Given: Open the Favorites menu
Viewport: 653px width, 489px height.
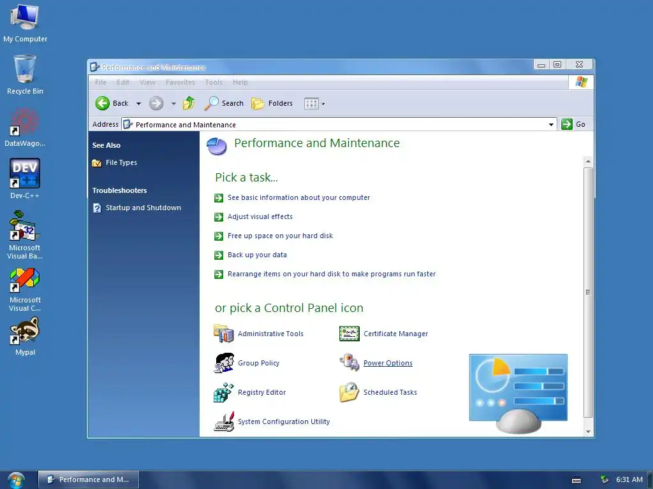Looking at the screenshot, I should click(180, 82).
